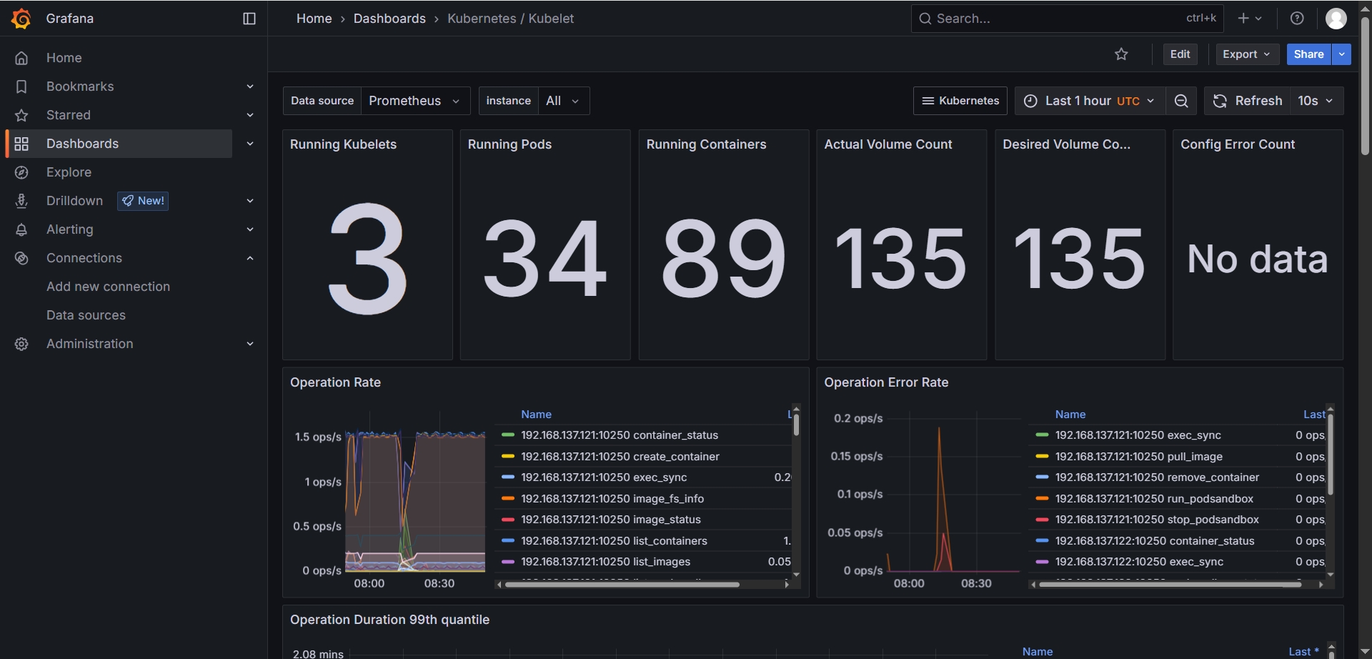1372x659 pixels.
Task: Toggle the sidebar dock menu icon
Action: (x=249, y=19)
